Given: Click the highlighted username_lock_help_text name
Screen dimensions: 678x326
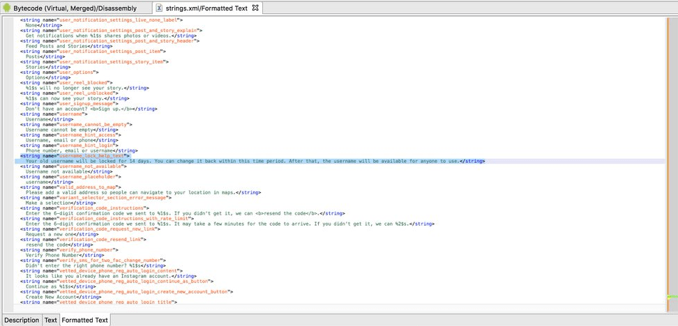Looking at the screenshot, I should (x=92, y=155).
